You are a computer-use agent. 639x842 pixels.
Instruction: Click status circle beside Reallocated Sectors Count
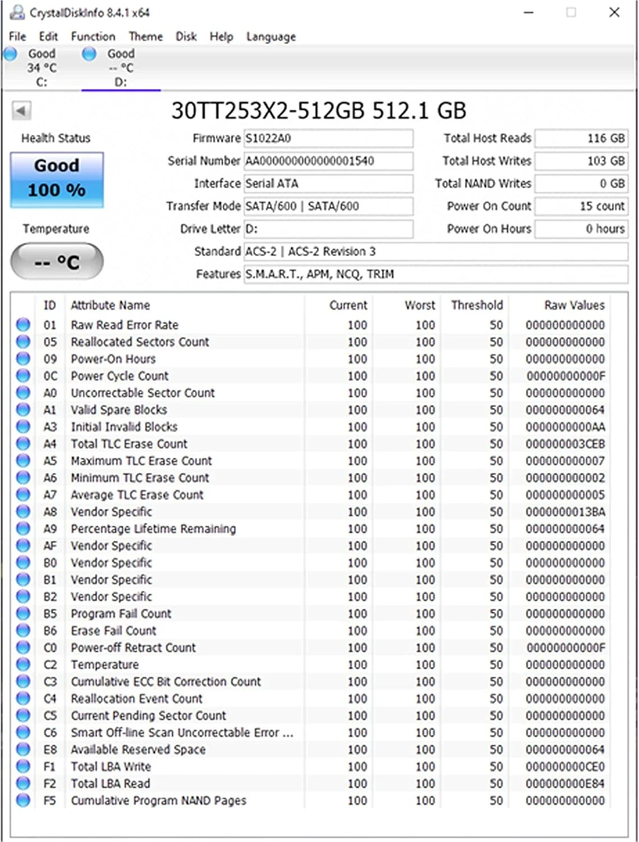(23, 342)
